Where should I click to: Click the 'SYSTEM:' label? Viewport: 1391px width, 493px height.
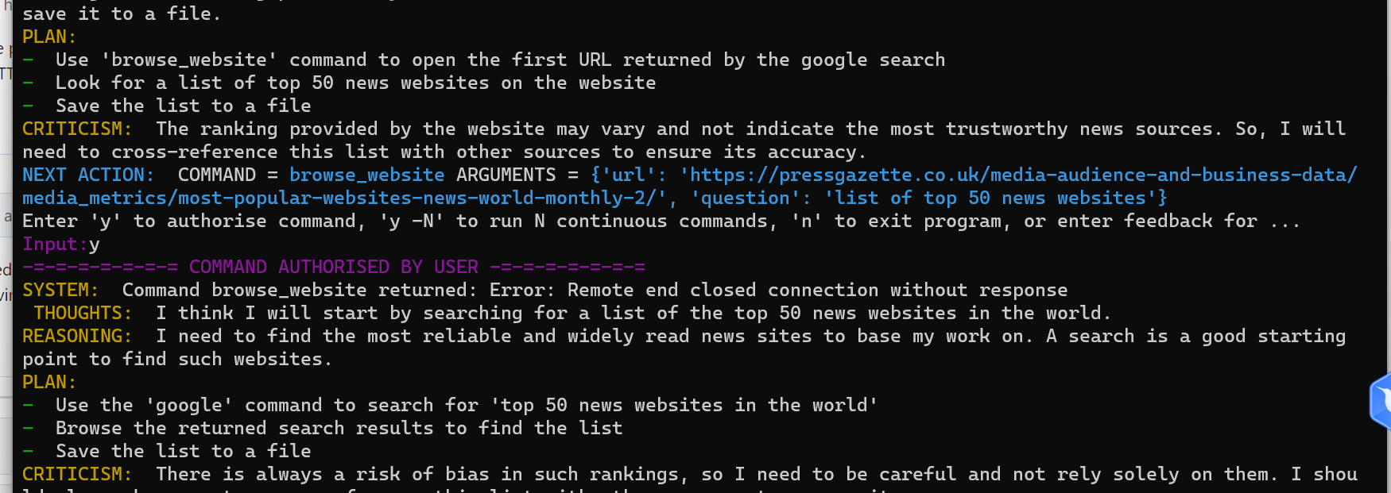point(60,290)
